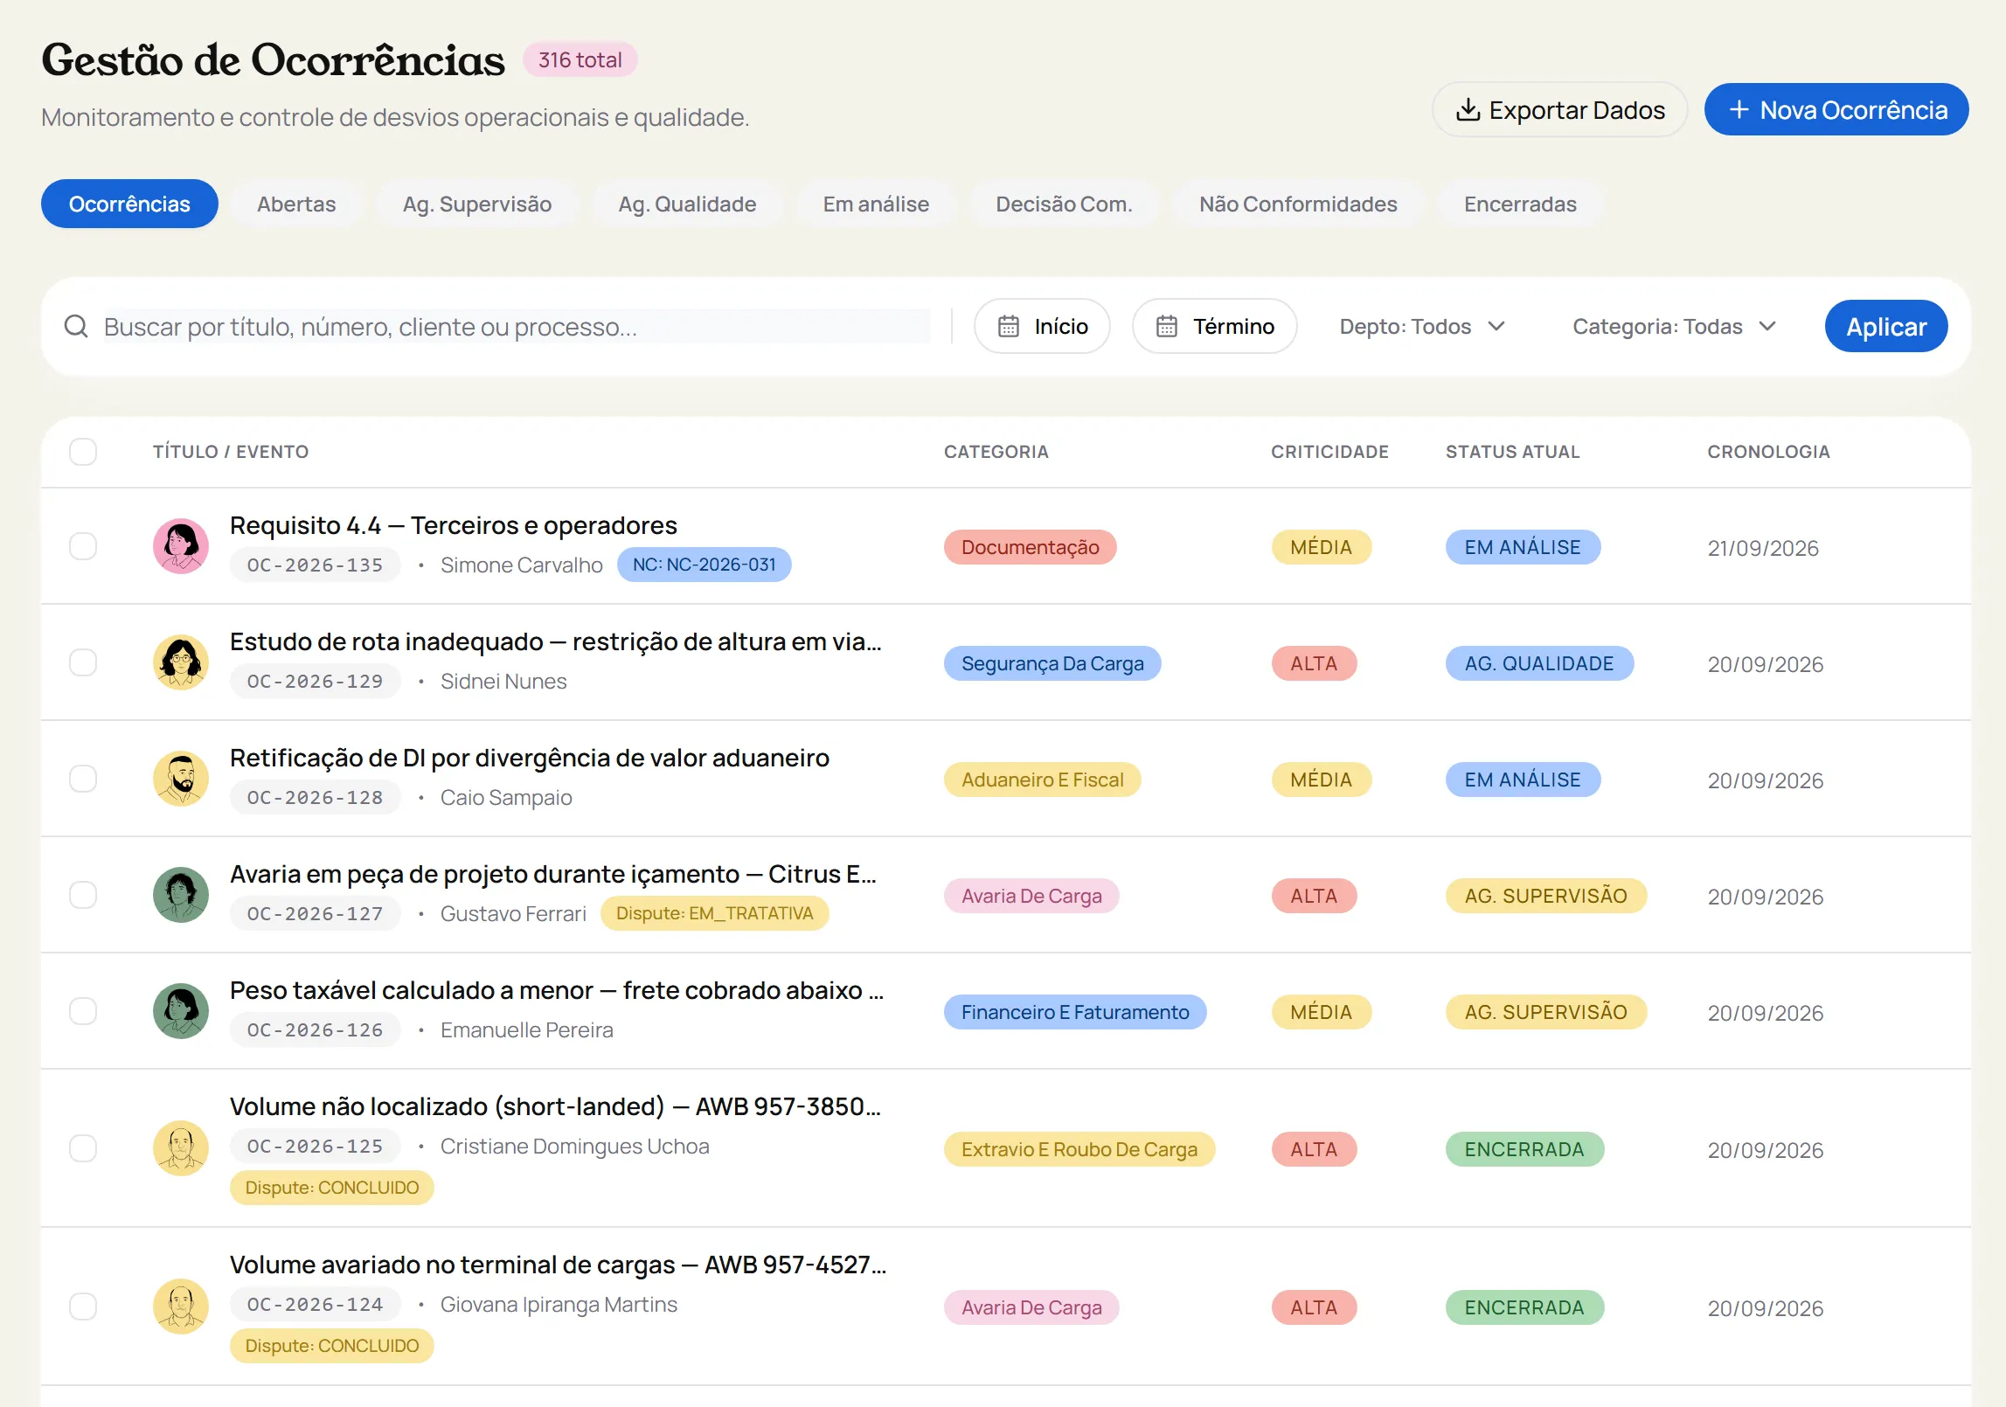This screenshot has width=2006, height=1407.
Task: Create a Nova Ocorrência
Action: coord(1836,110)
